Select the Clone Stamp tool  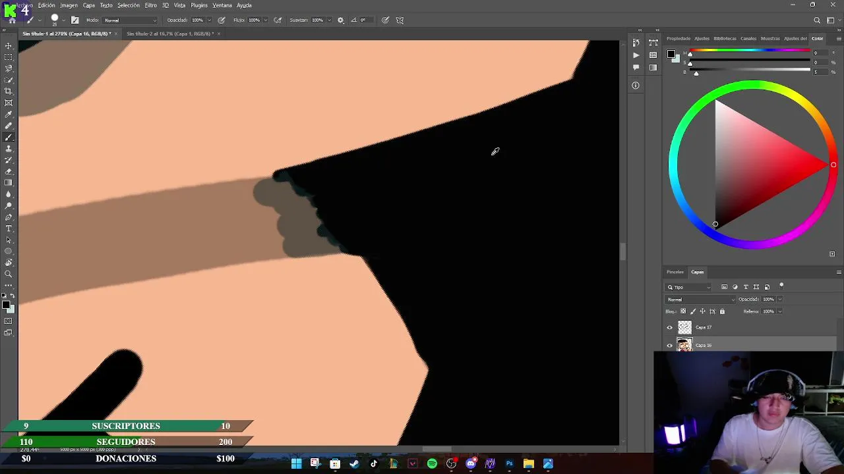[9, 149]
